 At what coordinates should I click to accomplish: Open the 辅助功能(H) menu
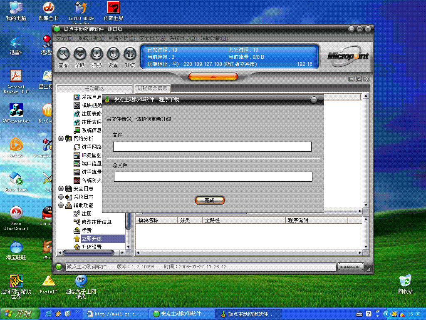(214, 38)
